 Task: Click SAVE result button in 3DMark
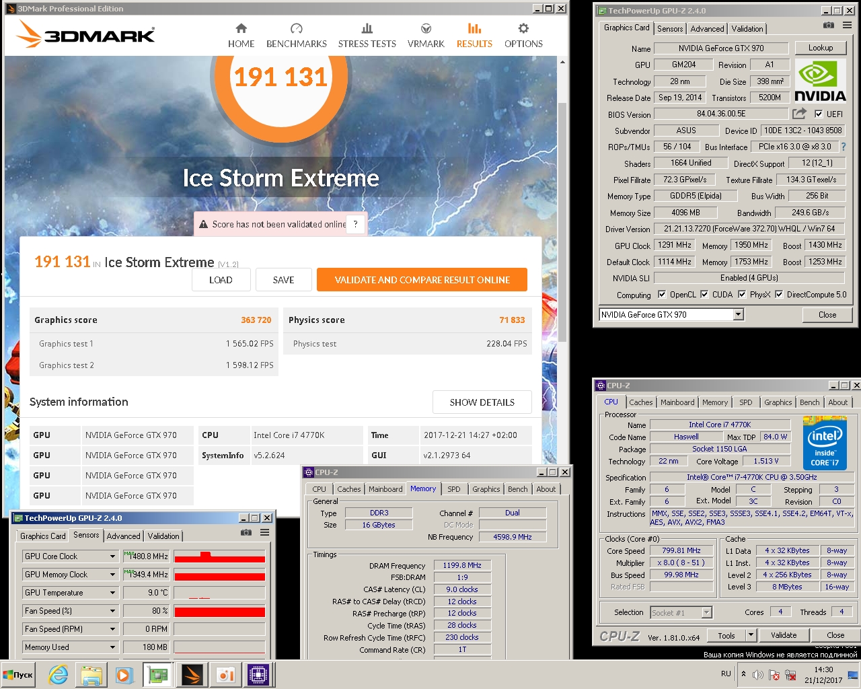point(284,280)
